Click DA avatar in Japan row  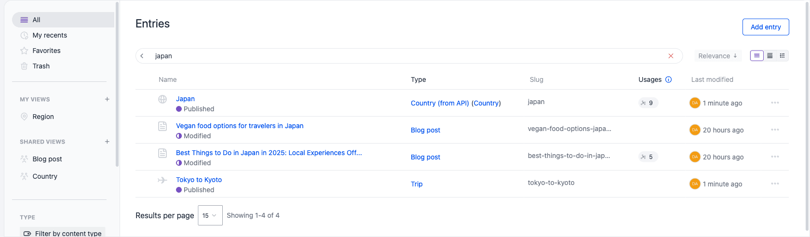695,103
